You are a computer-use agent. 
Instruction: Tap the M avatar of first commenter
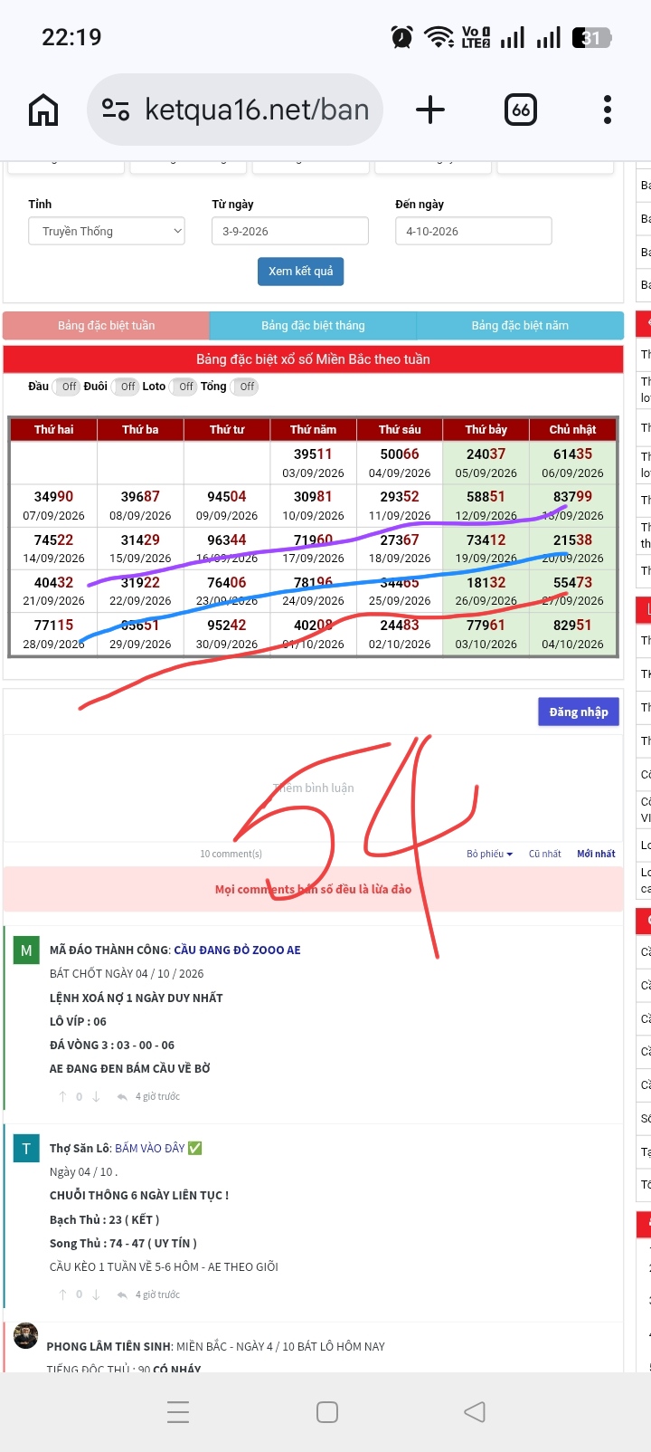point(26,950)
